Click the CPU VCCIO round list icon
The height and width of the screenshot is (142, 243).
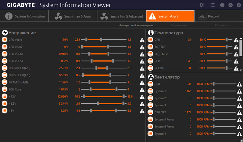pos(4,54)
